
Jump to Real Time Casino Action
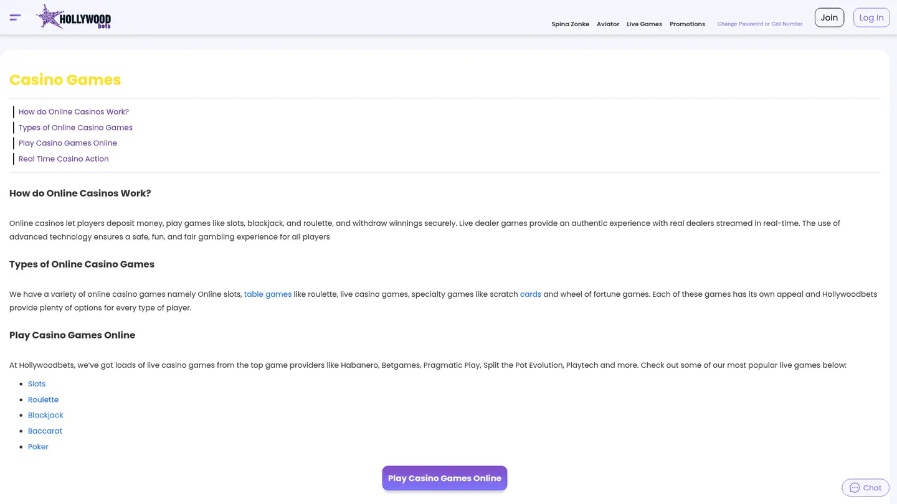[x=64, y=159]
